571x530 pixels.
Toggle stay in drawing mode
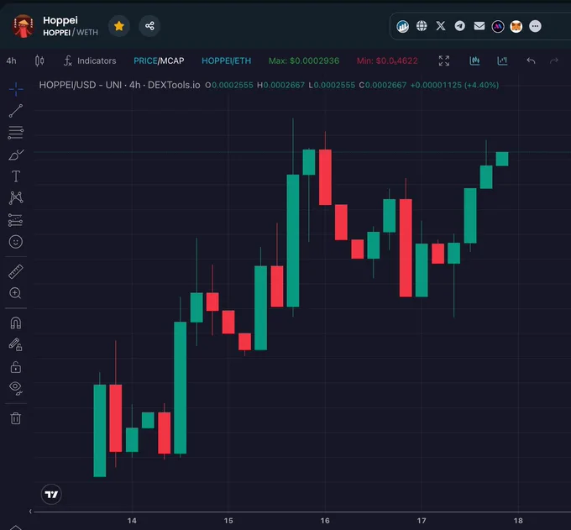tap(16, 344)
